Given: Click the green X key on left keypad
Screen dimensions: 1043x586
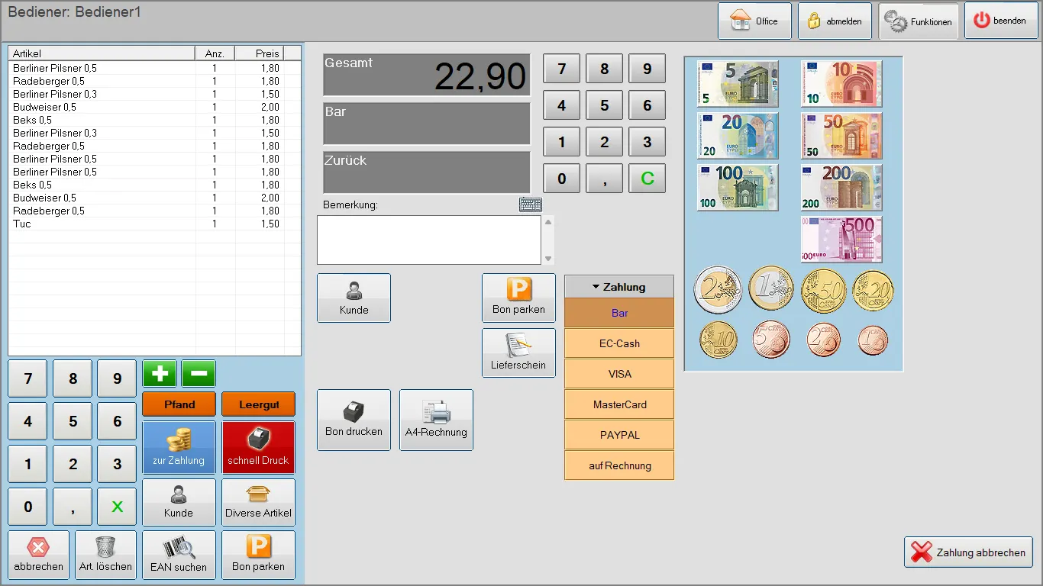Looking at the screenshot, I should [x=117, y=507].
